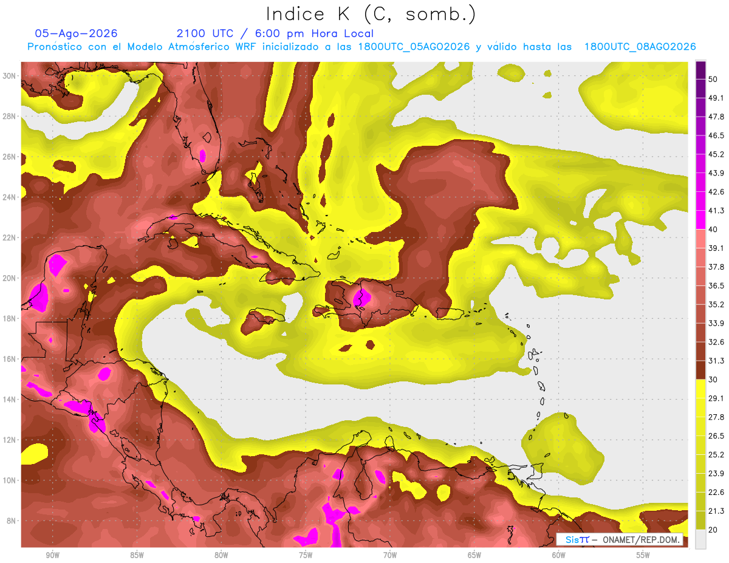Click the "28N" latitude label
Image resolution: width=729 pixels, height=563 pixels.
coord(10,116)
